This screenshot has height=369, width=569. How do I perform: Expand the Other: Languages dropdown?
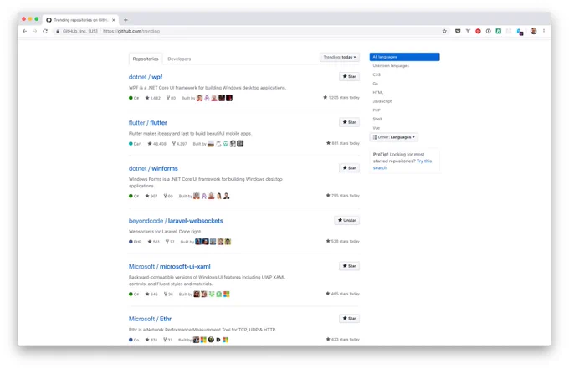[x=394, y=137]
